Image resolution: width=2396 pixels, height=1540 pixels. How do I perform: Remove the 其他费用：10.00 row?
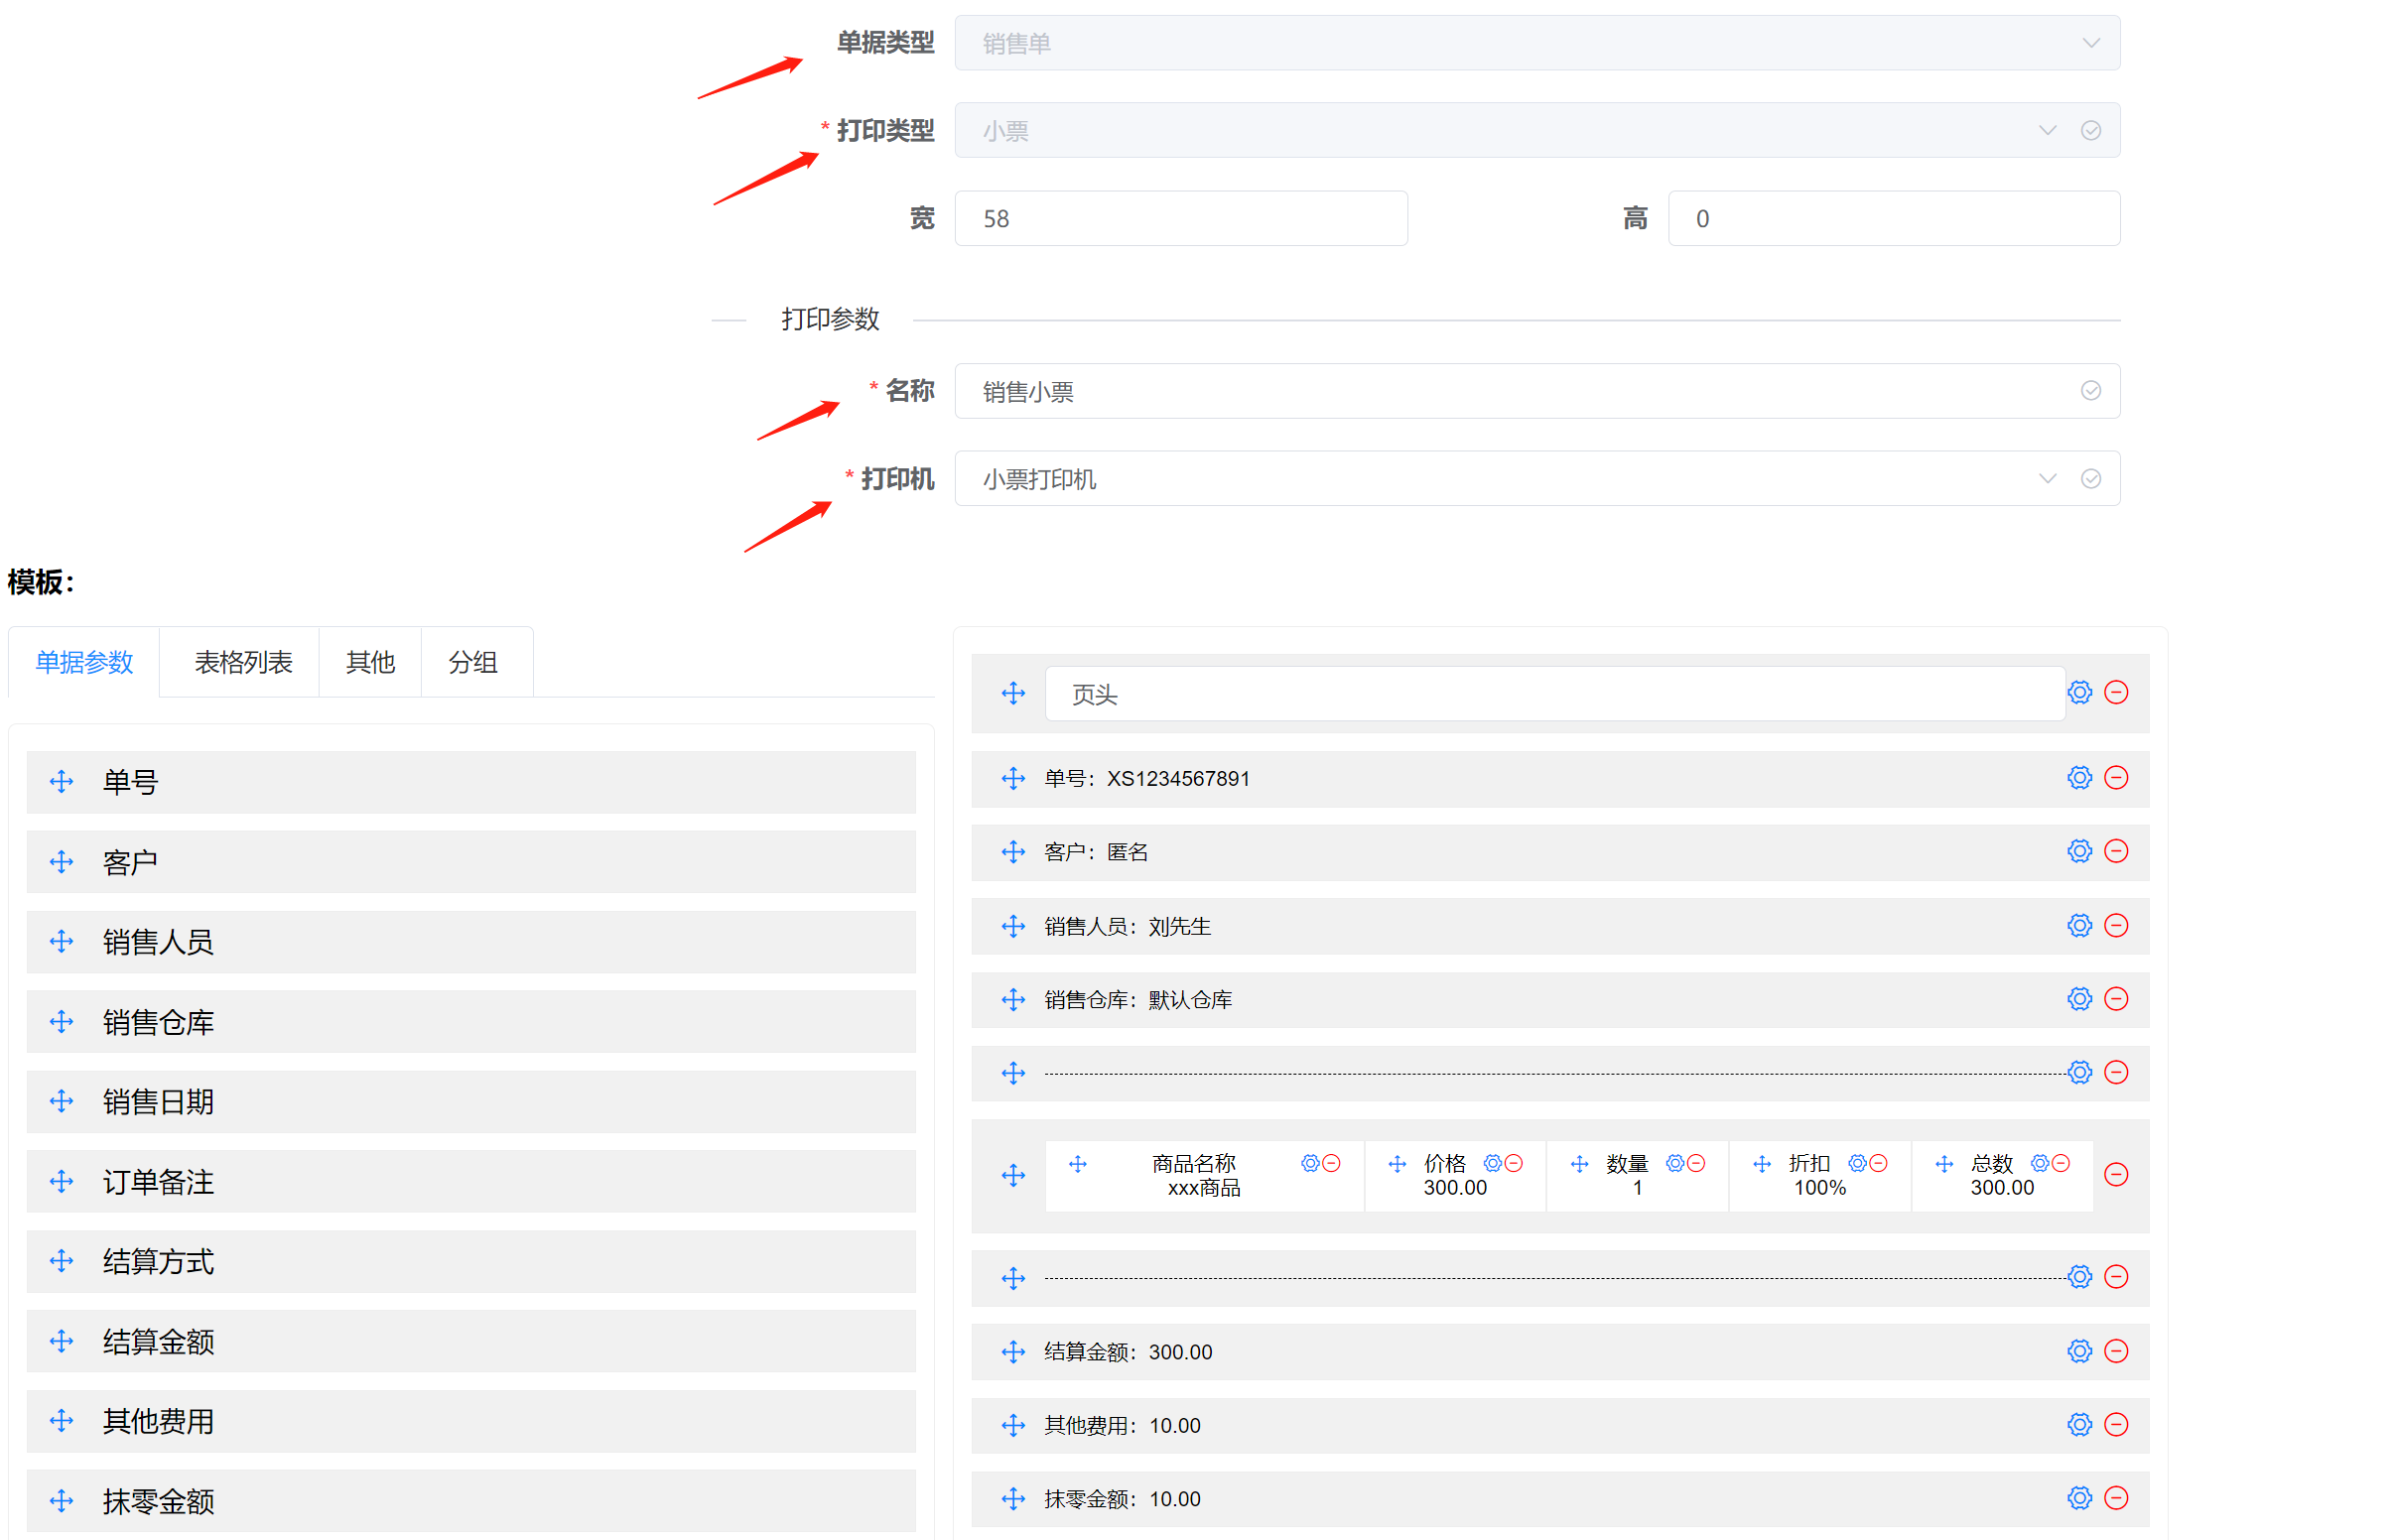coord(2115,1424)
